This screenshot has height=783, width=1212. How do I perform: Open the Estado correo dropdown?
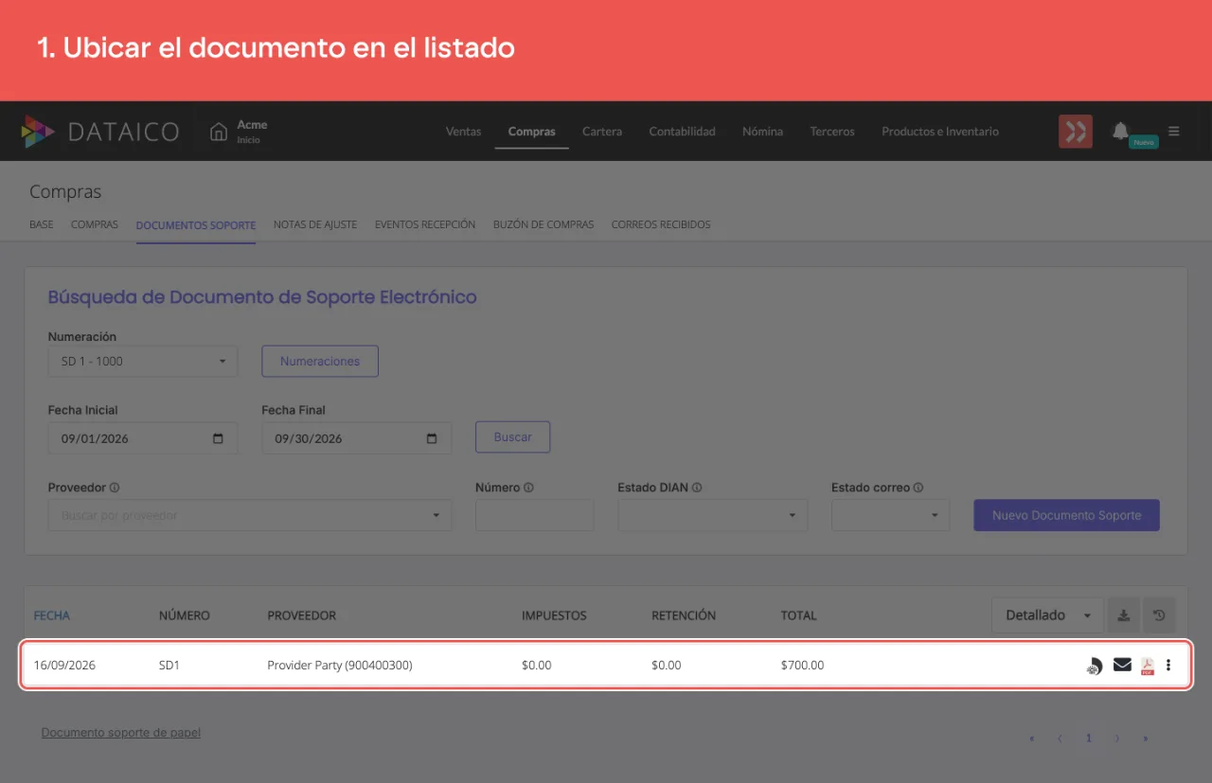[891, 515]
